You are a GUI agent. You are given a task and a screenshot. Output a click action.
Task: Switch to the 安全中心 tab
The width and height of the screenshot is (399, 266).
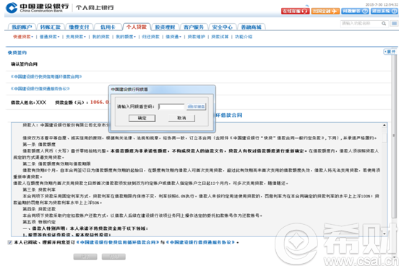[x=223, y=27]
